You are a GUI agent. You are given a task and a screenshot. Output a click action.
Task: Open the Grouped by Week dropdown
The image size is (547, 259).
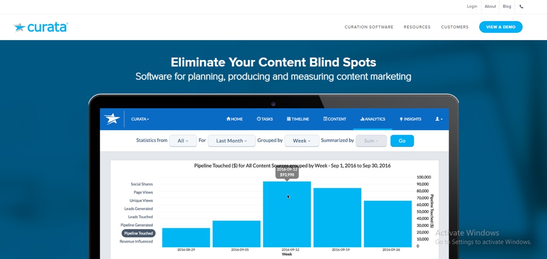301,141
